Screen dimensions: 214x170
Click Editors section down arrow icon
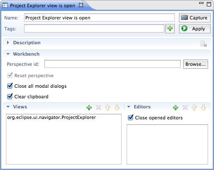(203, 108)
